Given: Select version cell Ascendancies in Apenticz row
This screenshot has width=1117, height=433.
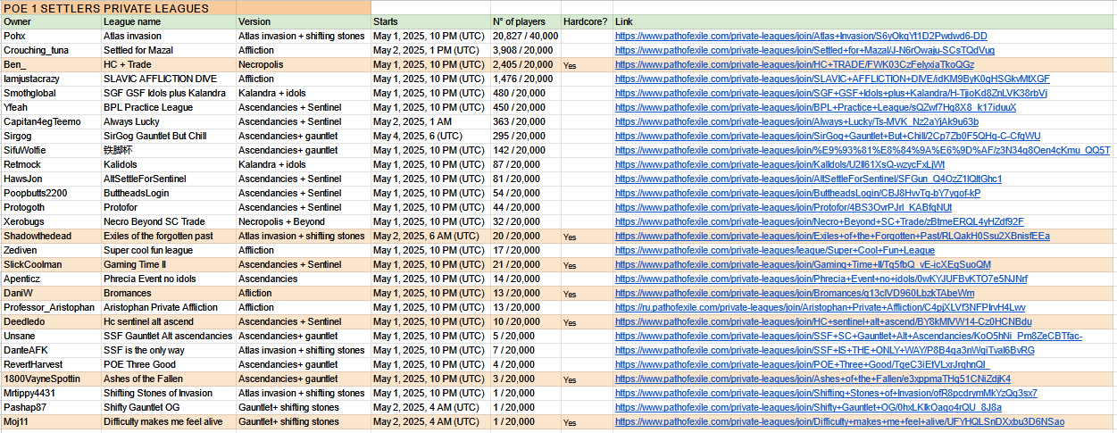Looking at the screenshot, I should [x=303, y=279].
